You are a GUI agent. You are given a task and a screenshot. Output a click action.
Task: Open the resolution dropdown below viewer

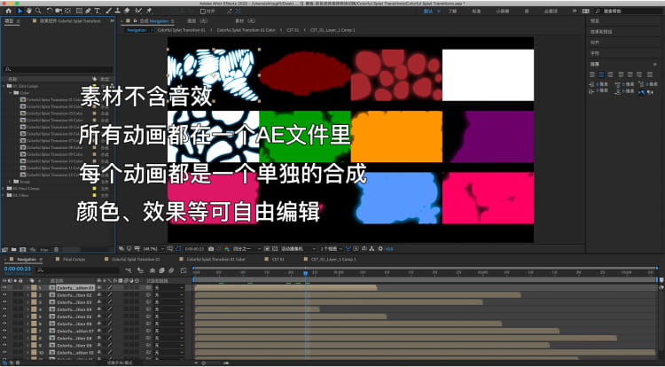coord(246,249)
